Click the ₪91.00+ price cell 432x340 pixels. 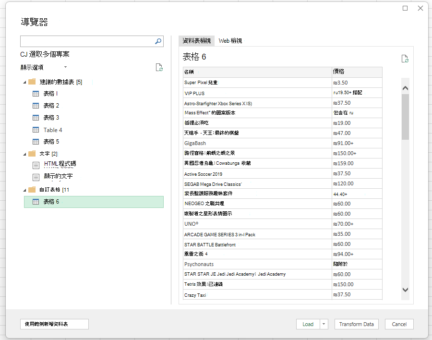(357, 144)
